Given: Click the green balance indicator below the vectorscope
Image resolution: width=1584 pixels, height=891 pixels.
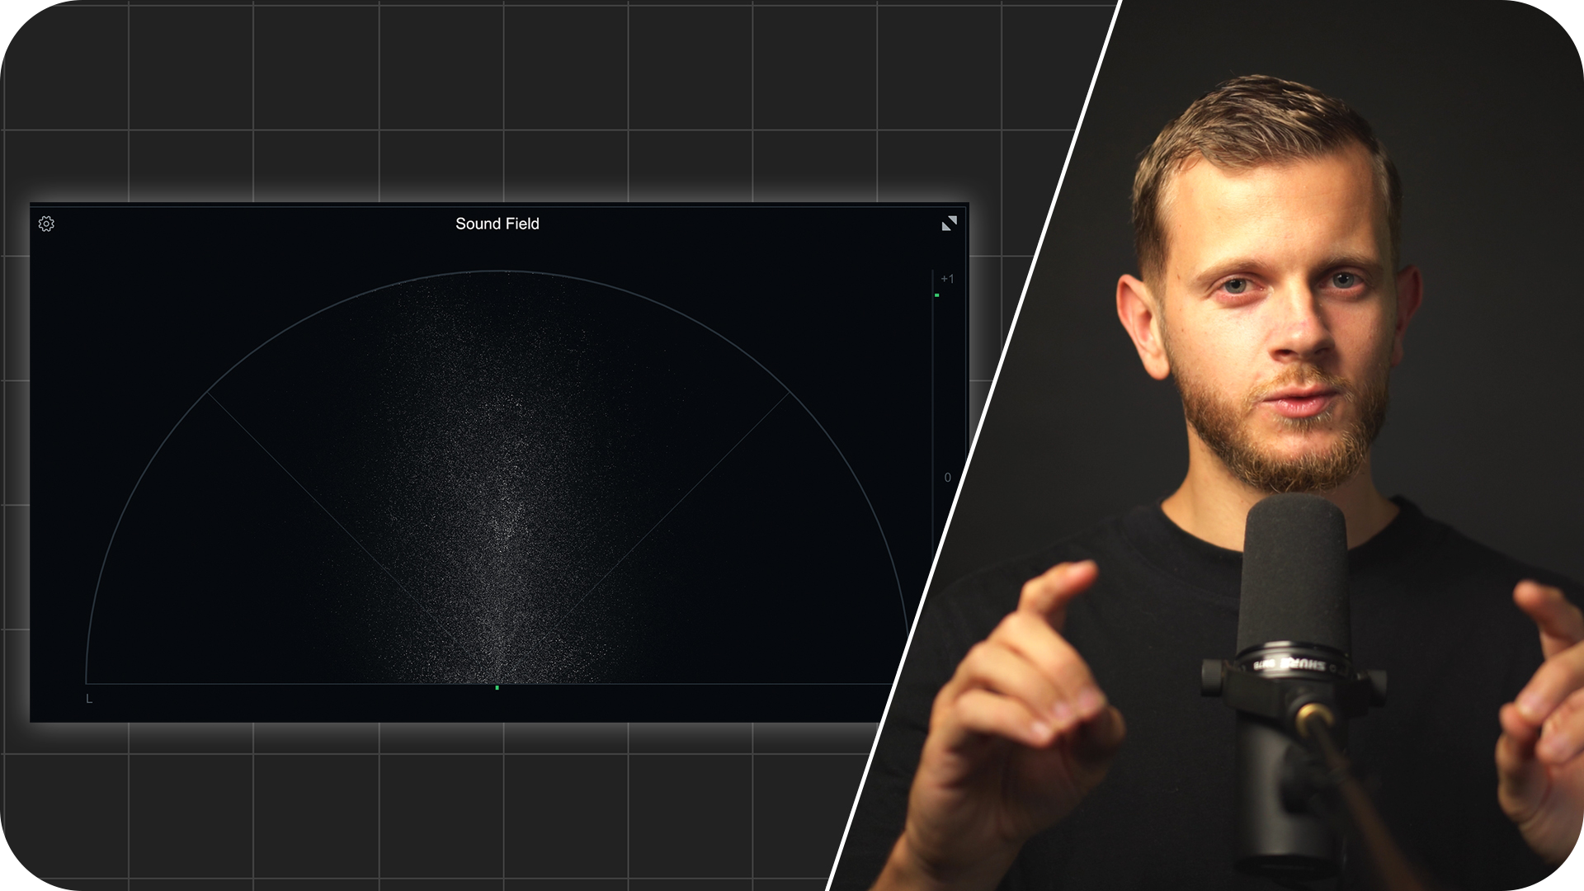Looking at the screenshot, I should 497,687.
